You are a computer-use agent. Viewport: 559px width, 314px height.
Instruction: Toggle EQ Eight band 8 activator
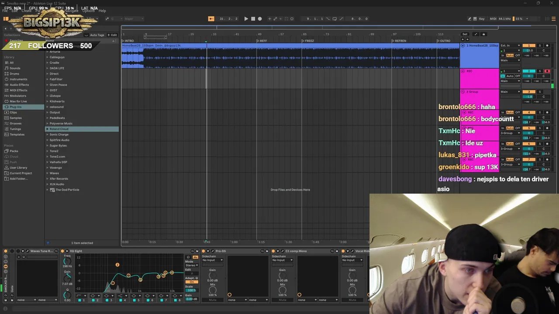coord(175,300)
